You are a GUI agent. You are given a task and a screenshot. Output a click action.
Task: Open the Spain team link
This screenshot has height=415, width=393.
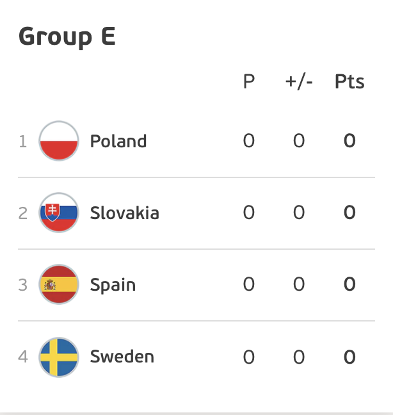point(113,285)
